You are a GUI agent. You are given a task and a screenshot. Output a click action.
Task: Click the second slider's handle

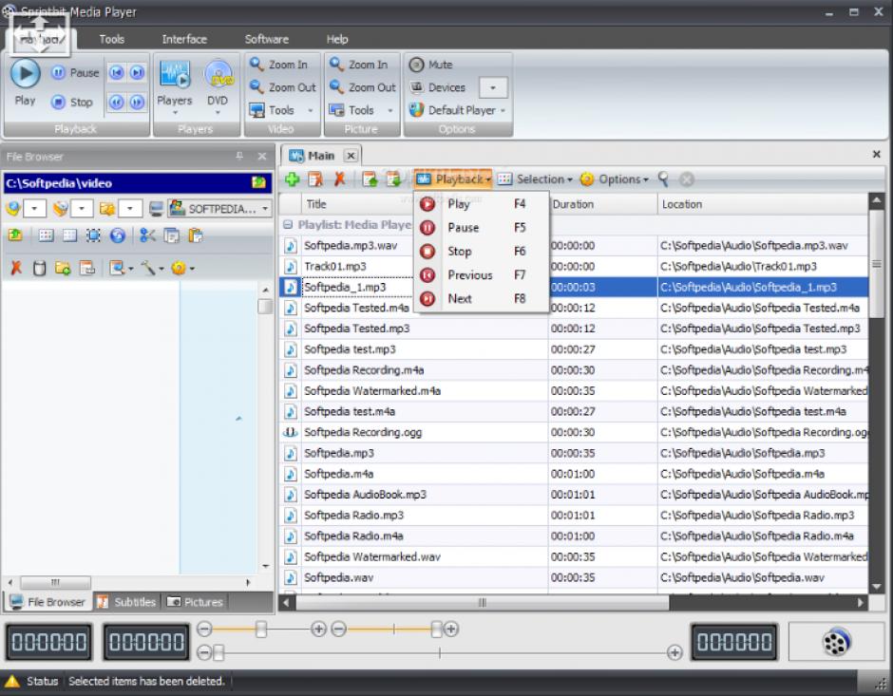coord(436,629)
